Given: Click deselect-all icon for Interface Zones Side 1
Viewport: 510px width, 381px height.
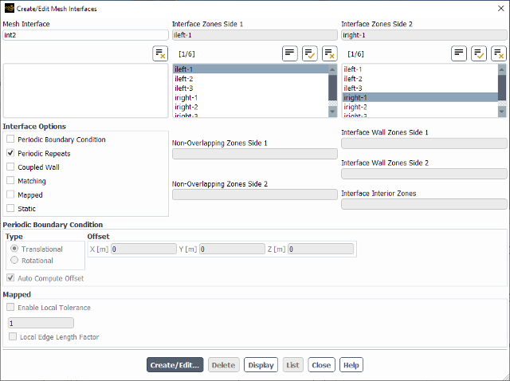Looking at the screenshot, I should pyautogui.click(x=329, y=53).
